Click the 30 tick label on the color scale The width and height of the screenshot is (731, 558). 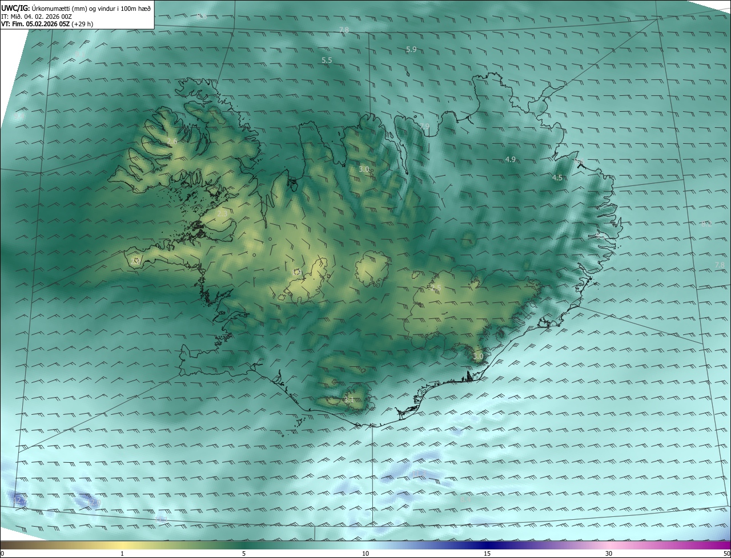click(609, 553)
